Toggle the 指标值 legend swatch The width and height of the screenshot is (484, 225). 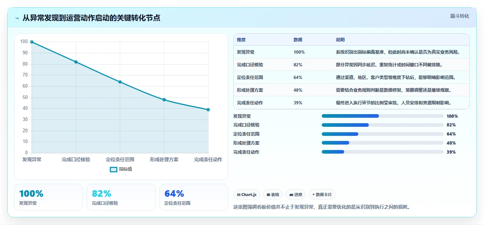pos(113,169)
